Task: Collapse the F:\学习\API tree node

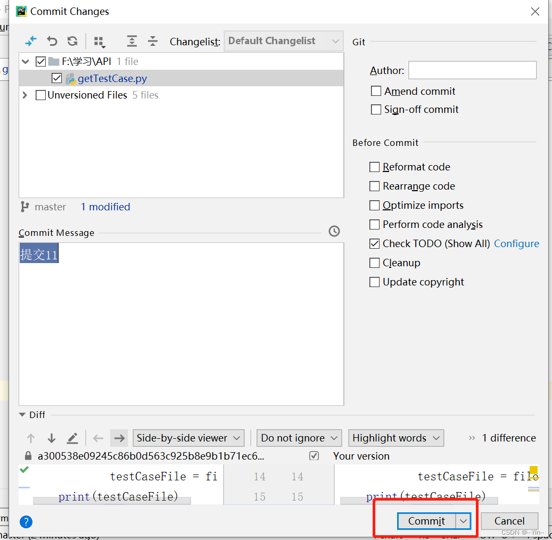Action: pyautogui.click(x=25, y=62)
